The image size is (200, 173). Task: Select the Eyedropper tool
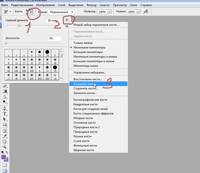point(5,136)
